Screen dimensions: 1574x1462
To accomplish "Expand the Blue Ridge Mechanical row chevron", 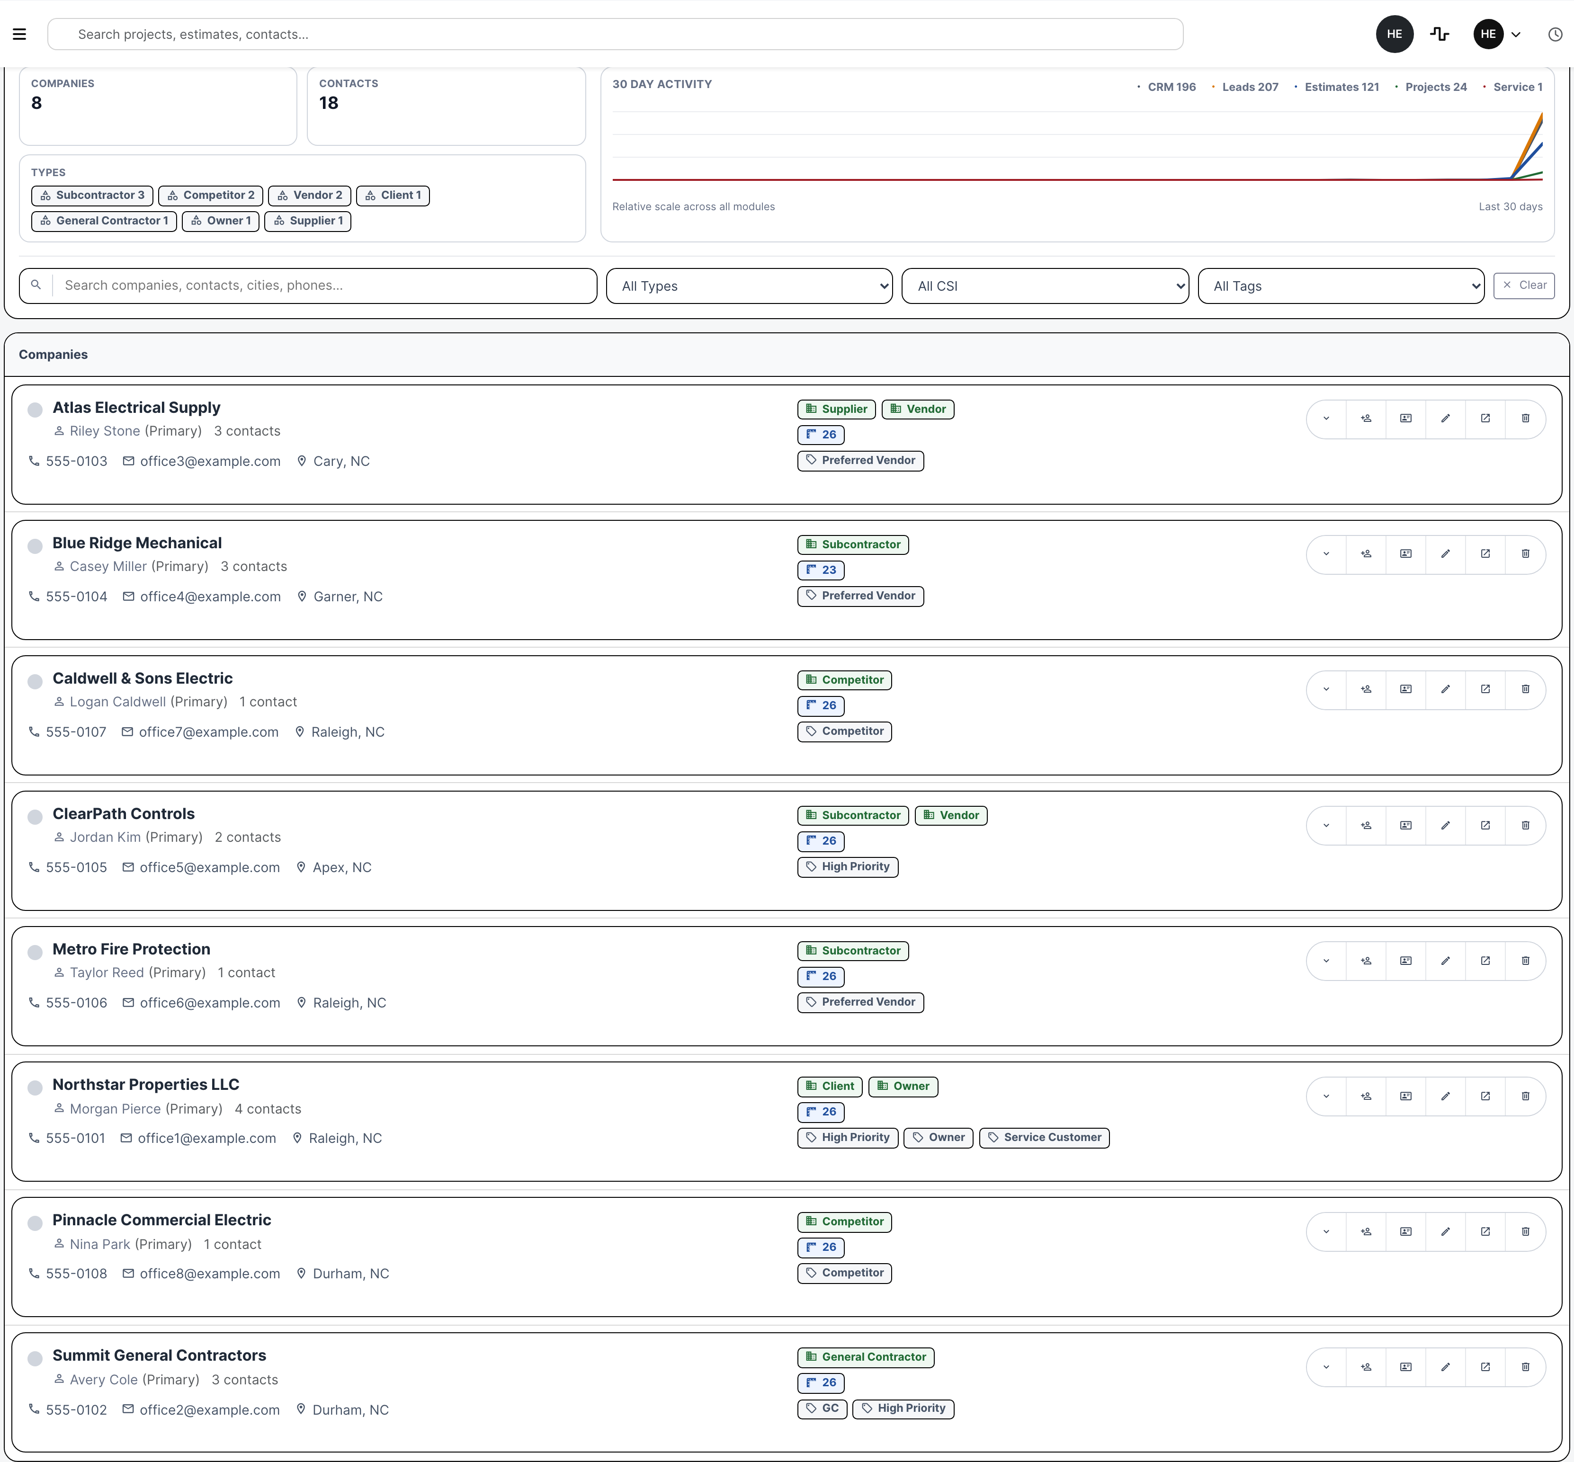I will (1326, 554).
